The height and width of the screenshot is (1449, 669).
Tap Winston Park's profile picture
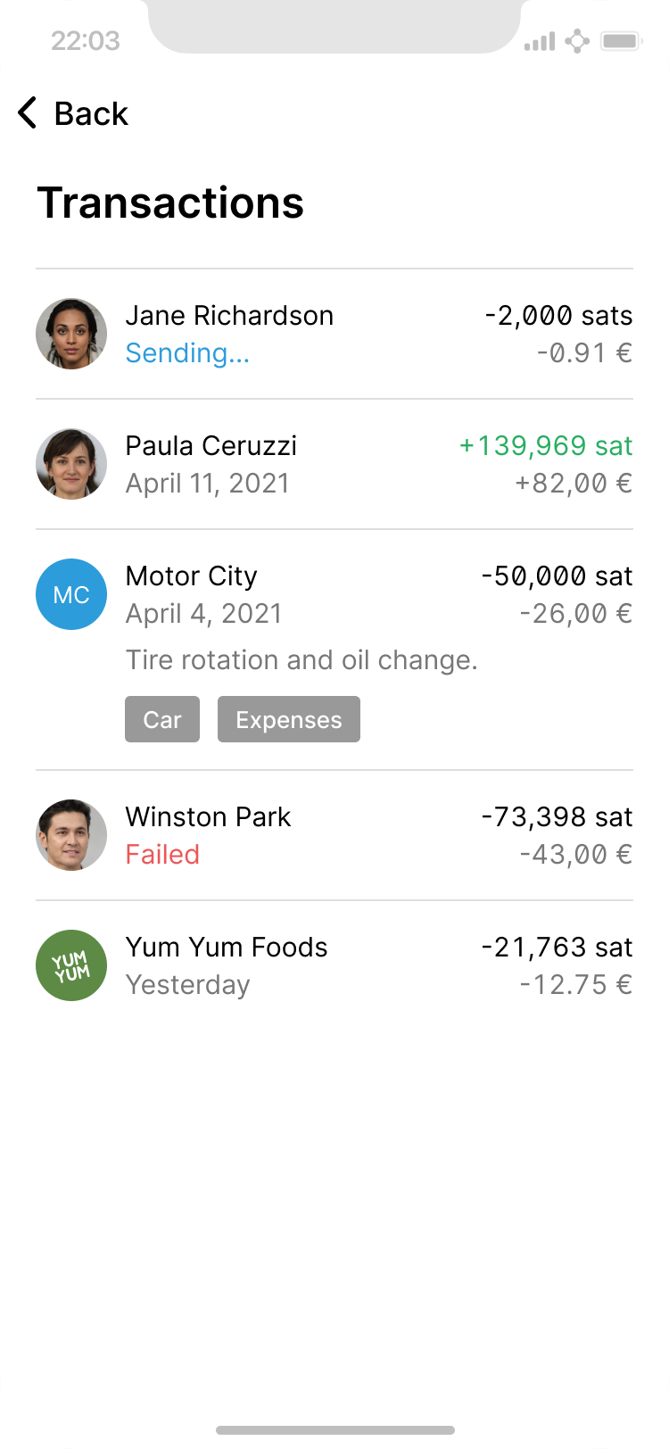tap(71, 835)
